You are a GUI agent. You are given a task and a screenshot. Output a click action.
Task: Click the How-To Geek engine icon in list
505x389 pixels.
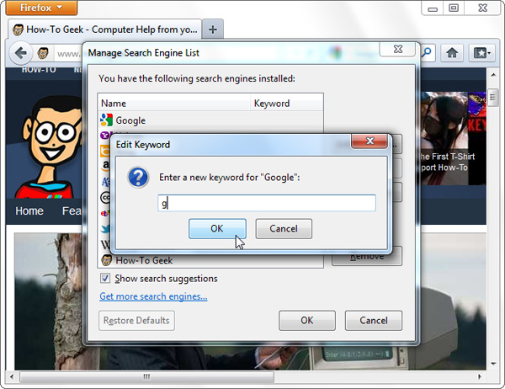[106, 260]
